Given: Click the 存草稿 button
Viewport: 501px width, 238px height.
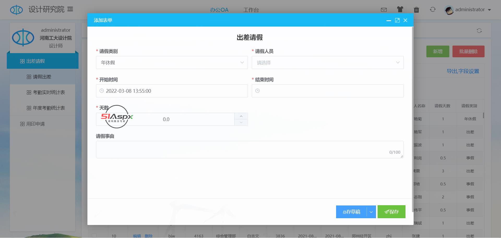Looking at the screenshot, I should 351,212.
